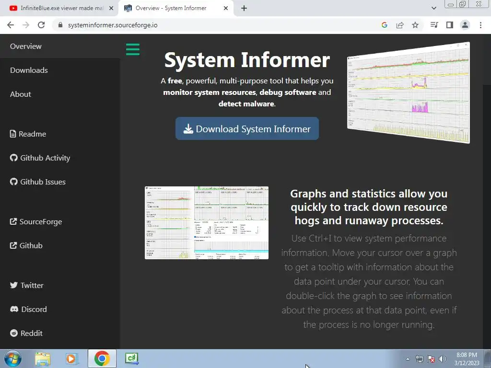Open the Readme sidebar link
The image size is (491, 368).
coord(28,134)
